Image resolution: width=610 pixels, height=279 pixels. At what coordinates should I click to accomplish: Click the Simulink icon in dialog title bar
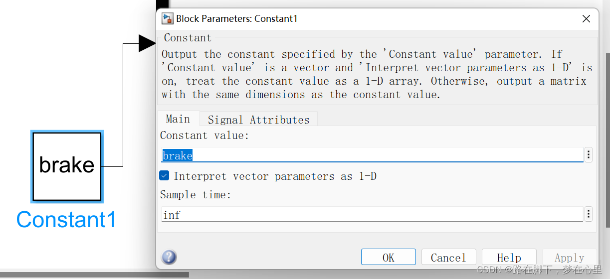[x=167, y=19]
